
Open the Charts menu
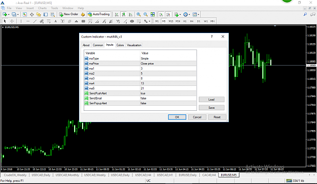tap(42, 8)
